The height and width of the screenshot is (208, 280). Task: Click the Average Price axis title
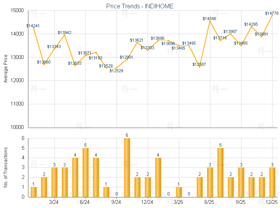click(x=5, y=69)
